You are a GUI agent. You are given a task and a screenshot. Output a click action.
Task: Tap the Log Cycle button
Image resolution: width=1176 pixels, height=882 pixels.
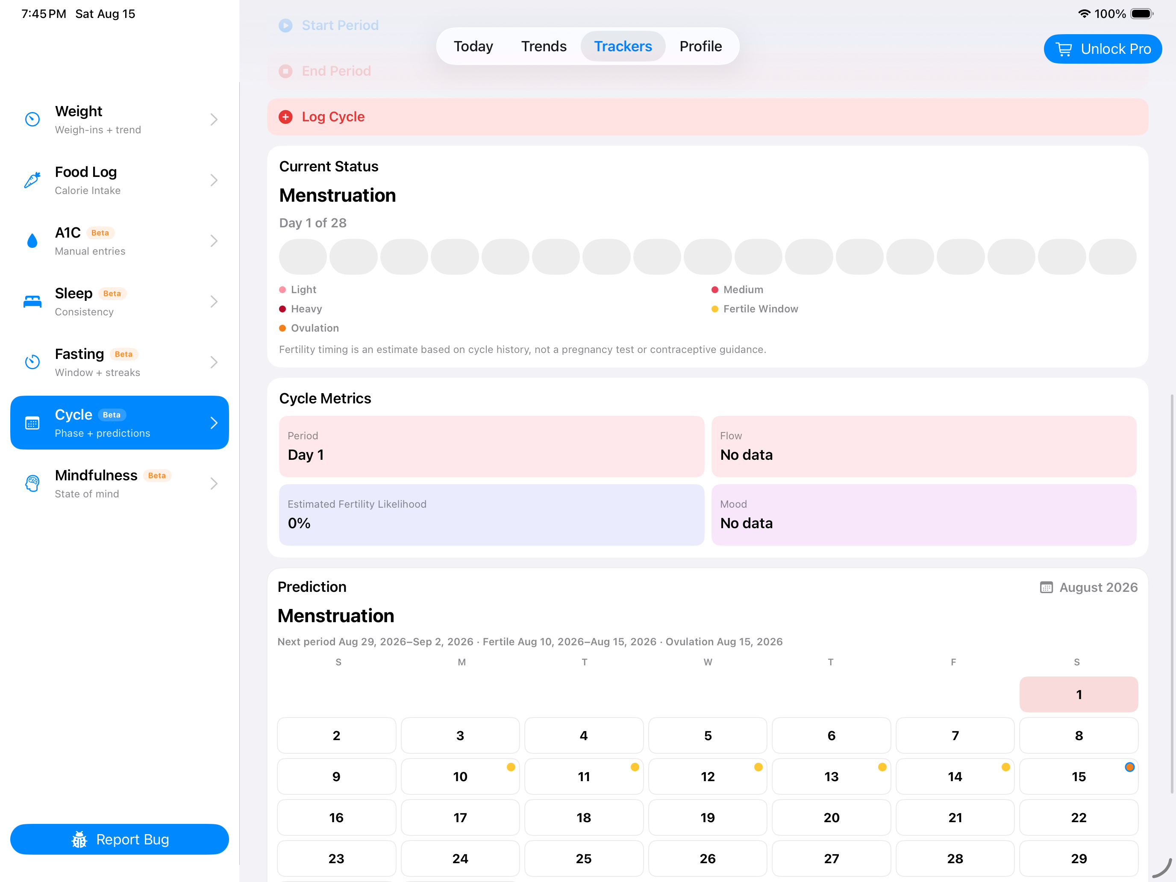click(707, 117)
